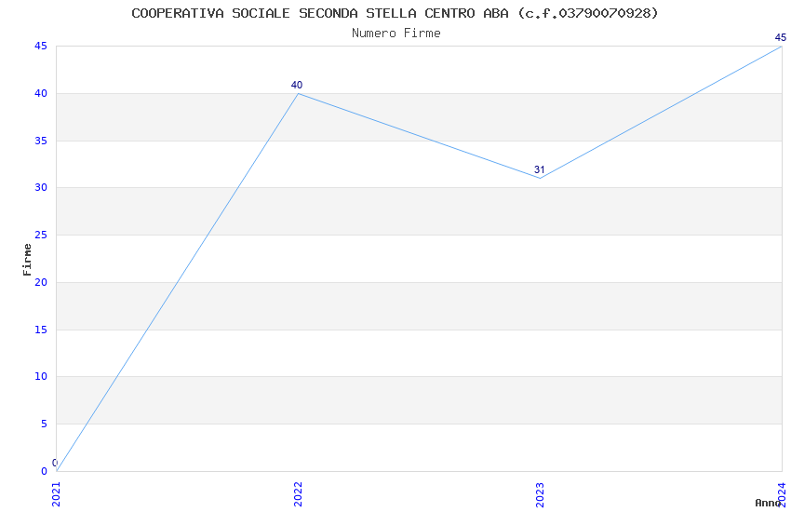Click the data point labeled 45 for 2024
This screenshot has width=791, height=512.
[781, 47]
